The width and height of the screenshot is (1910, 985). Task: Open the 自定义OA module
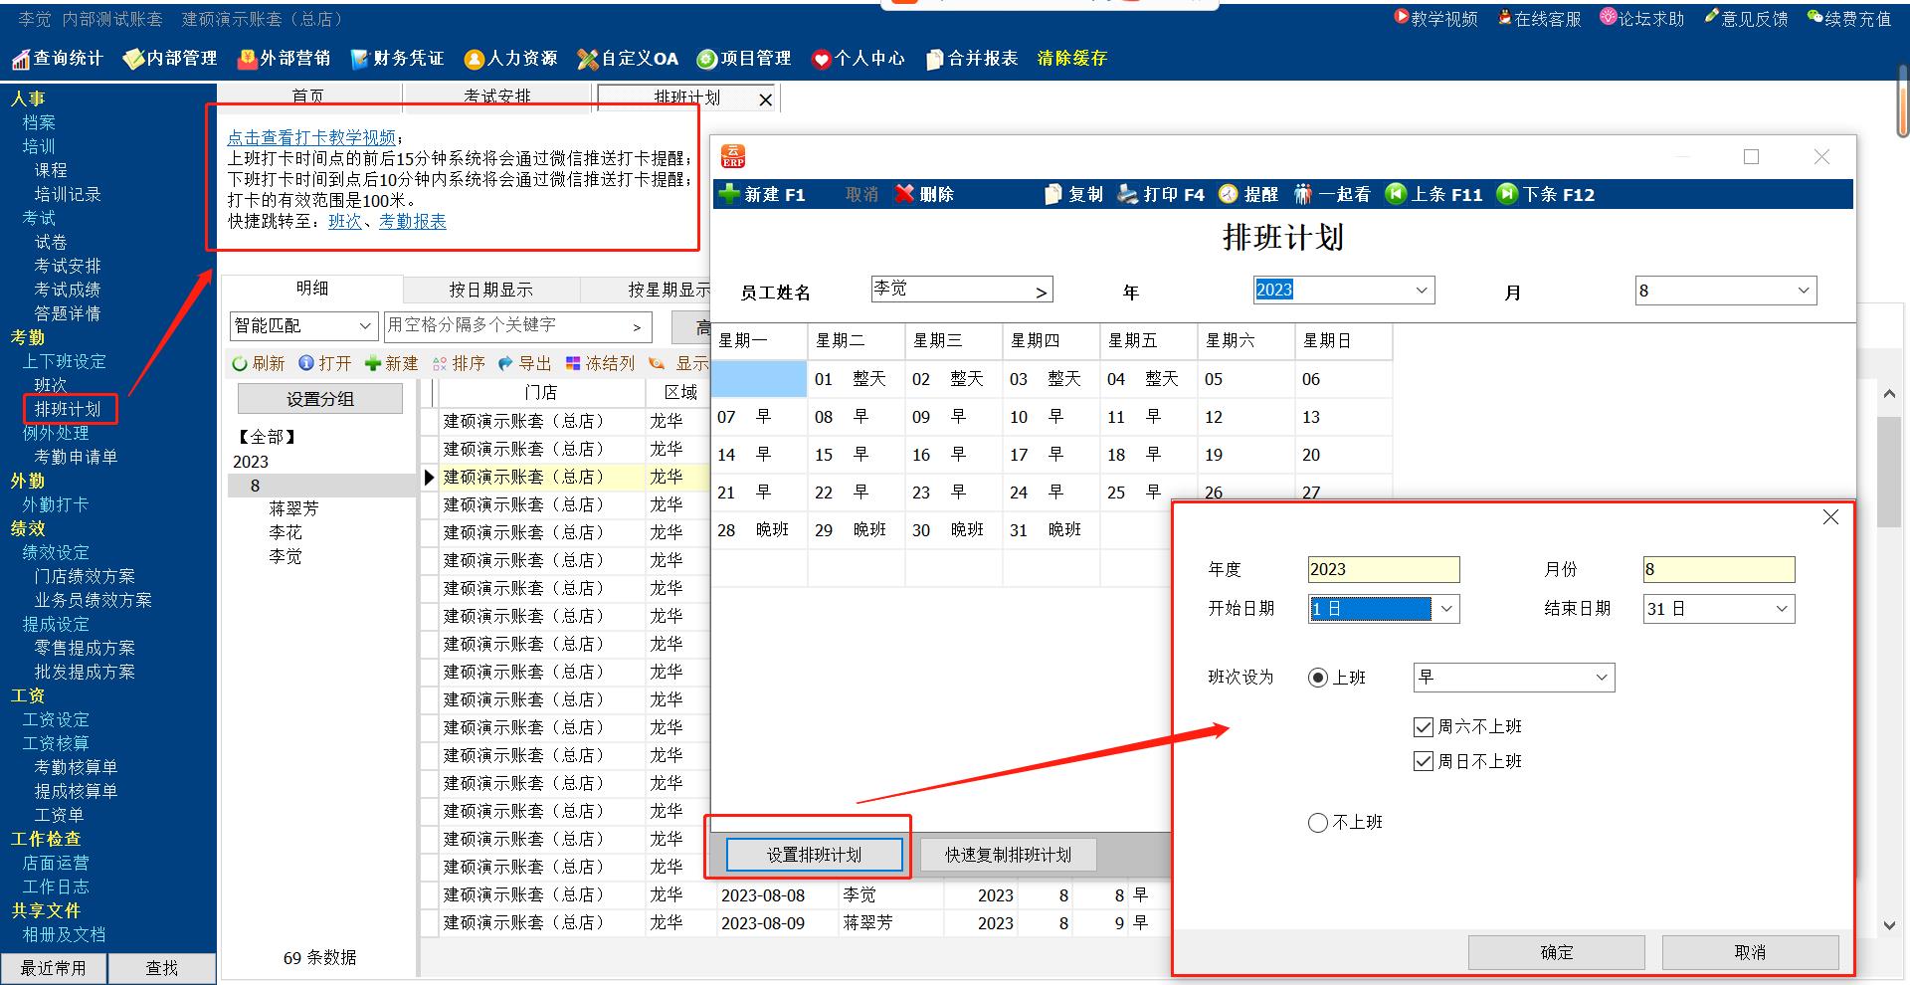pos(628,59)
